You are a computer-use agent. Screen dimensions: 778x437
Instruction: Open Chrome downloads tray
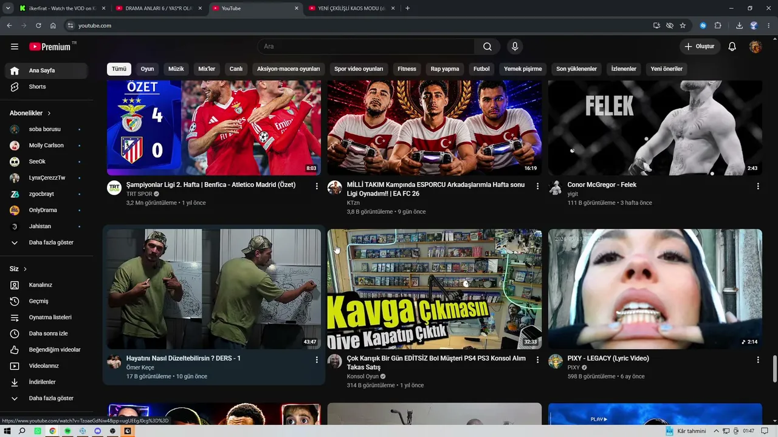coord(739,25)
